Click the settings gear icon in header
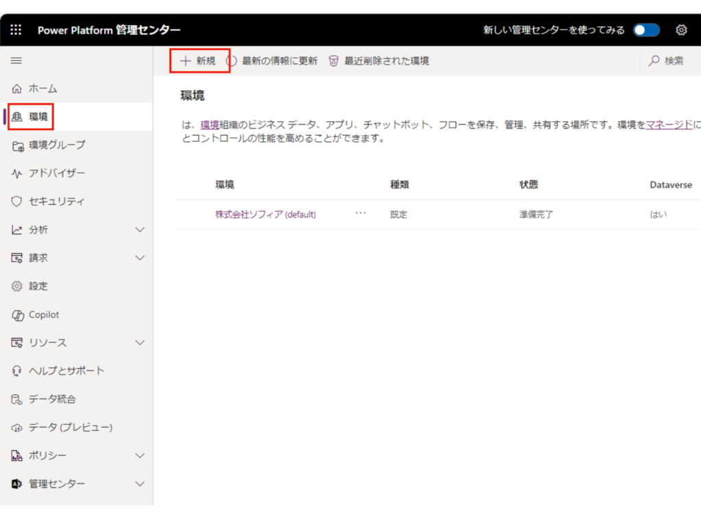This screenshot has height=513, width=701. (681, 30)
